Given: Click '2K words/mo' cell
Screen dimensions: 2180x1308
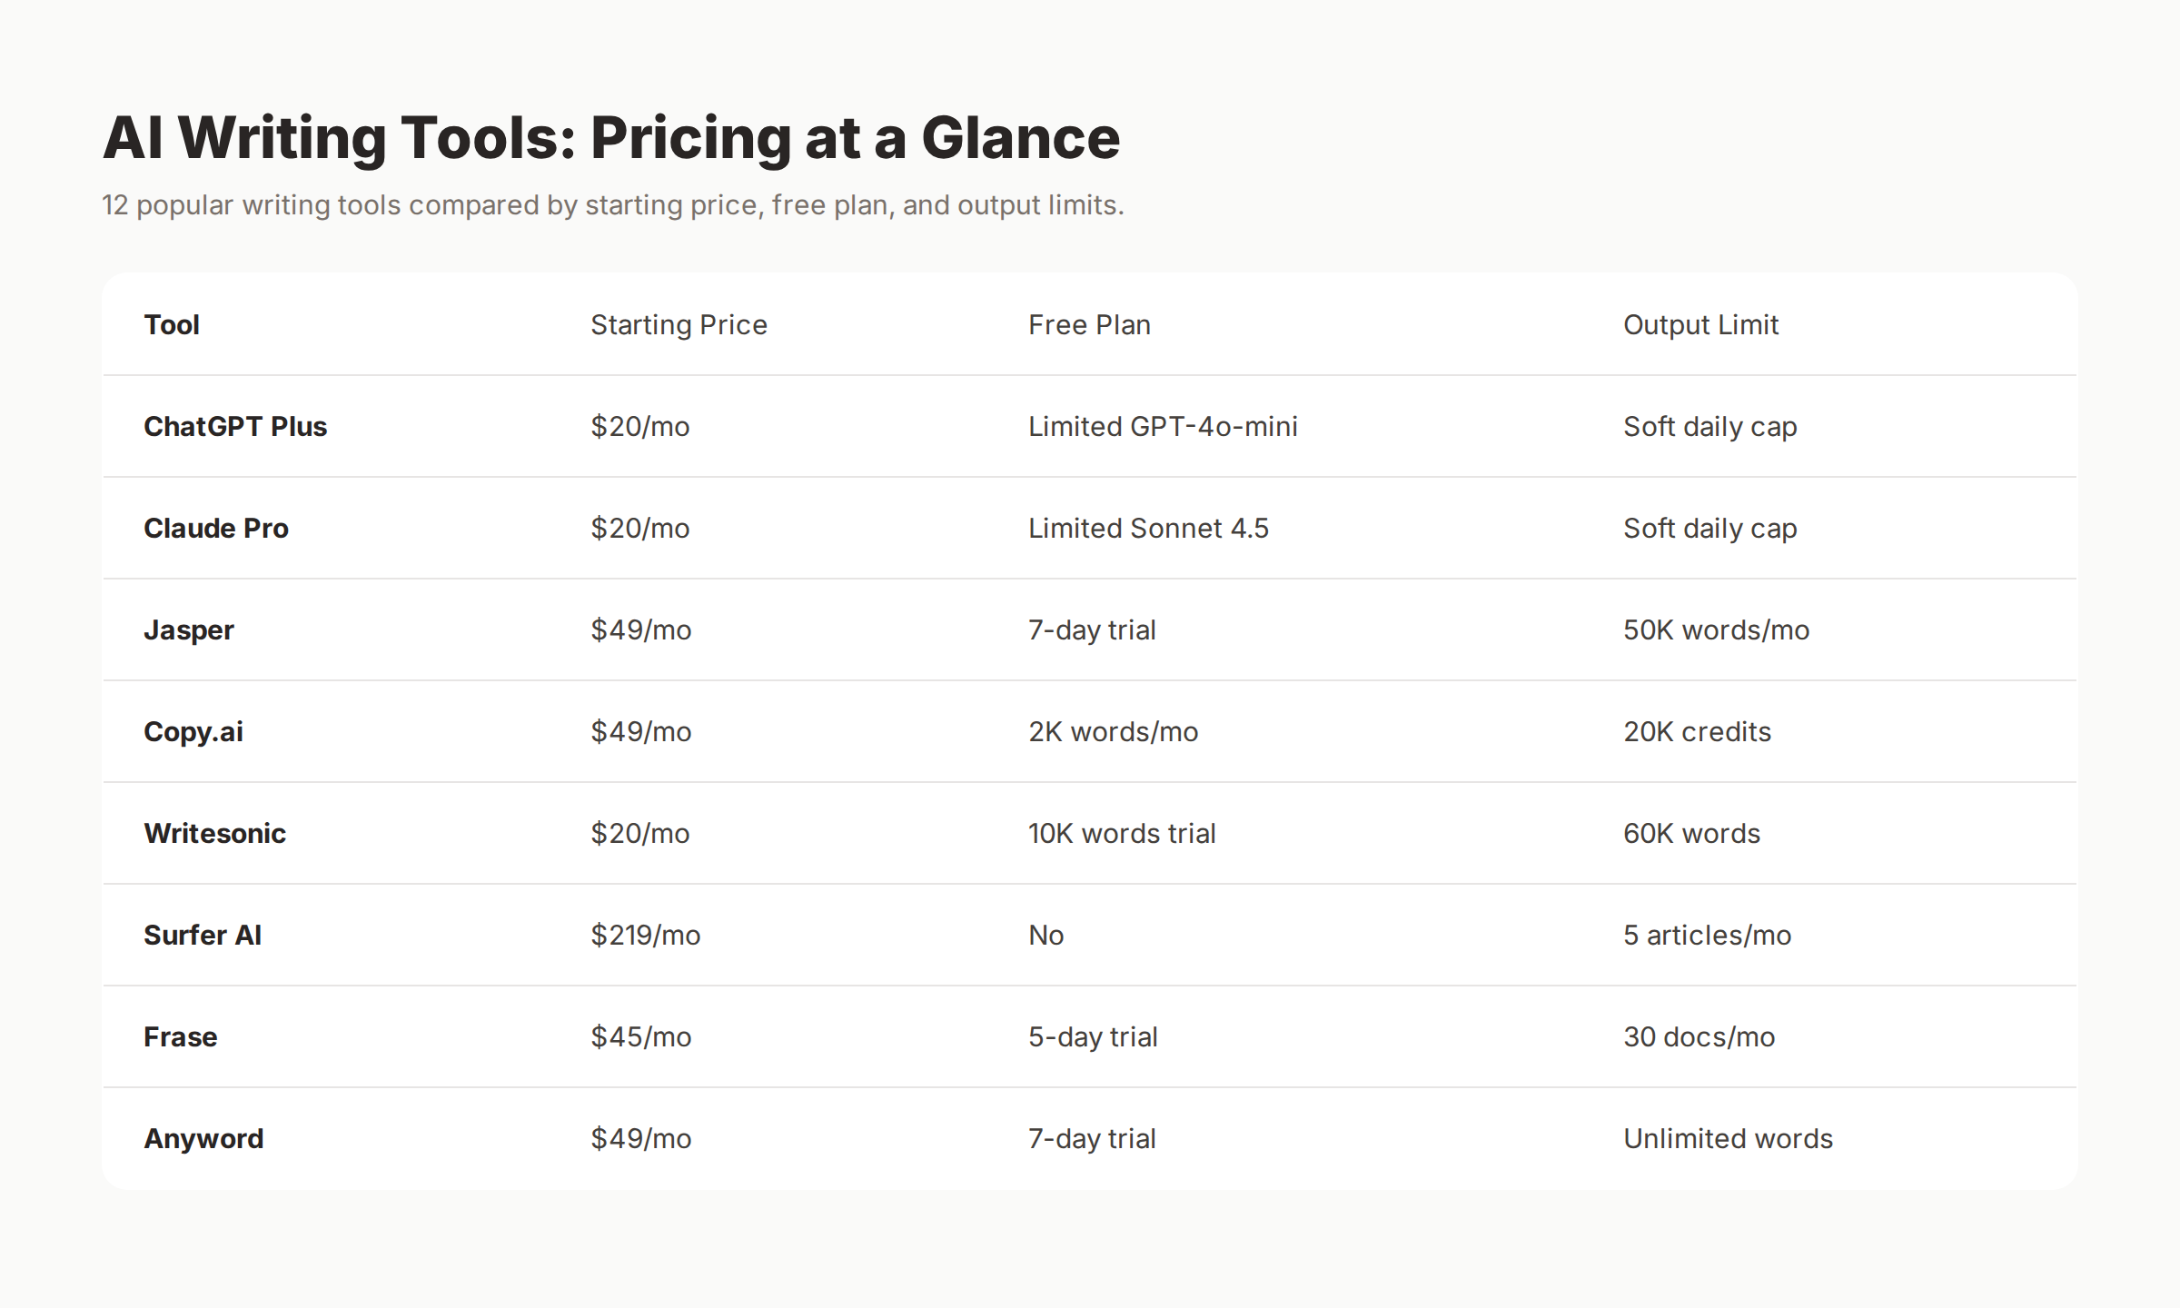Looking at the screenshot, I should 1113,731.
